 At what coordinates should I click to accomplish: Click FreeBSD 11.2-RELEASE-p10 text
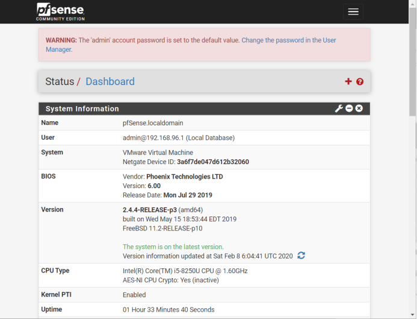click(162, 229)
